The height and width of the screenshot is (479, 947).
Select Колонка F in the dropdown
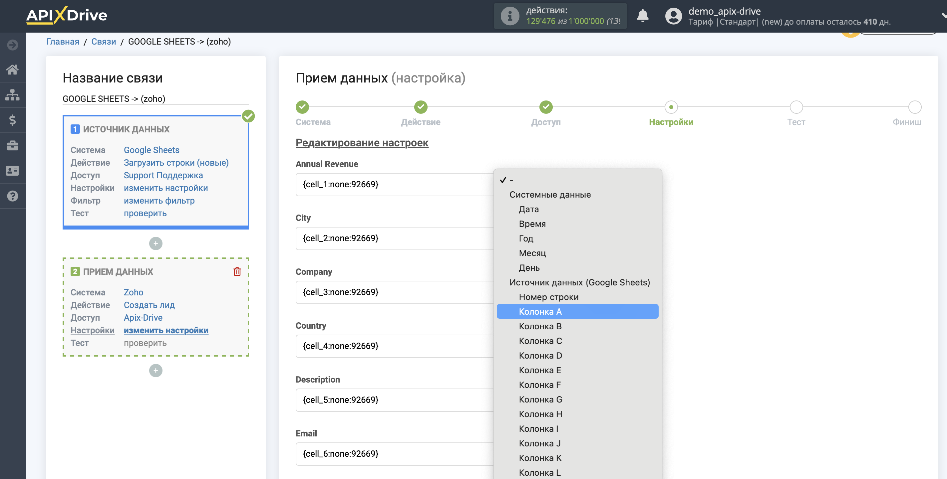pos(577,385)
